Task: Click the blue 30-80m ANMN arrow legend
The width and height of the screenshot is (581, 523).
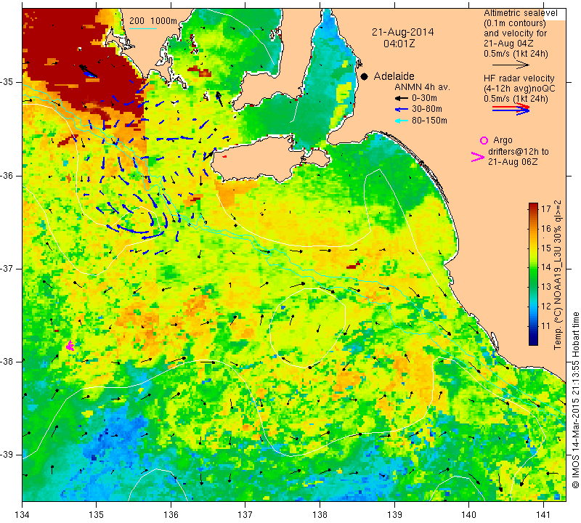Action: click(x=402, y=110)
